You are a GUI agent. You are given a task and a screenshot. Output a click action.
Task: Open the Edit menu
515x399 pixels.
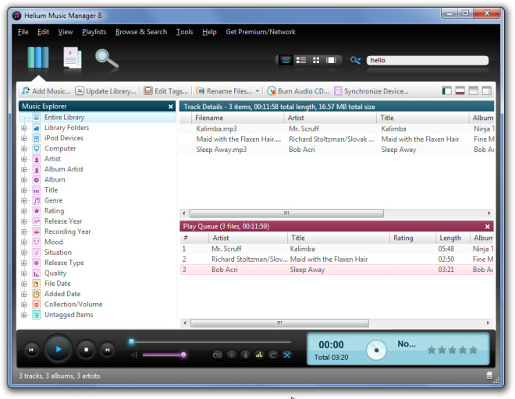coord(43,32)
